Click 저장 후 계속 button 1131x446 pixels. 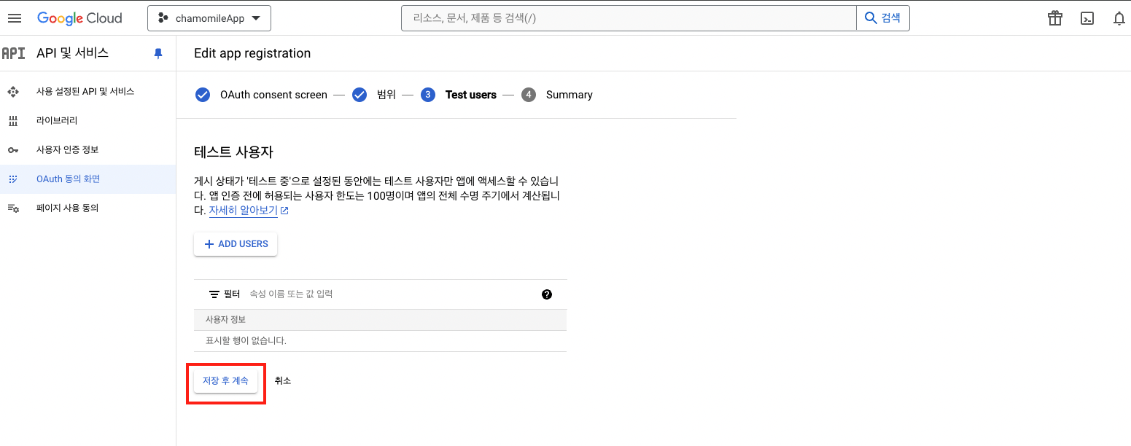[x=225, y=380]
